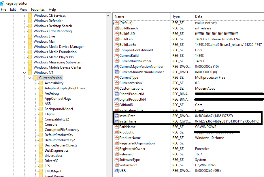Screen dimensions: 264x177
Task: Select the SystemRoot value name
Action: point(128,165)
